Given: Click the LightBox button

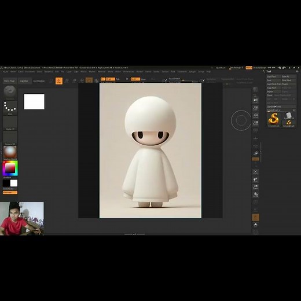Looking at the screenshot, I should point(24,81).
